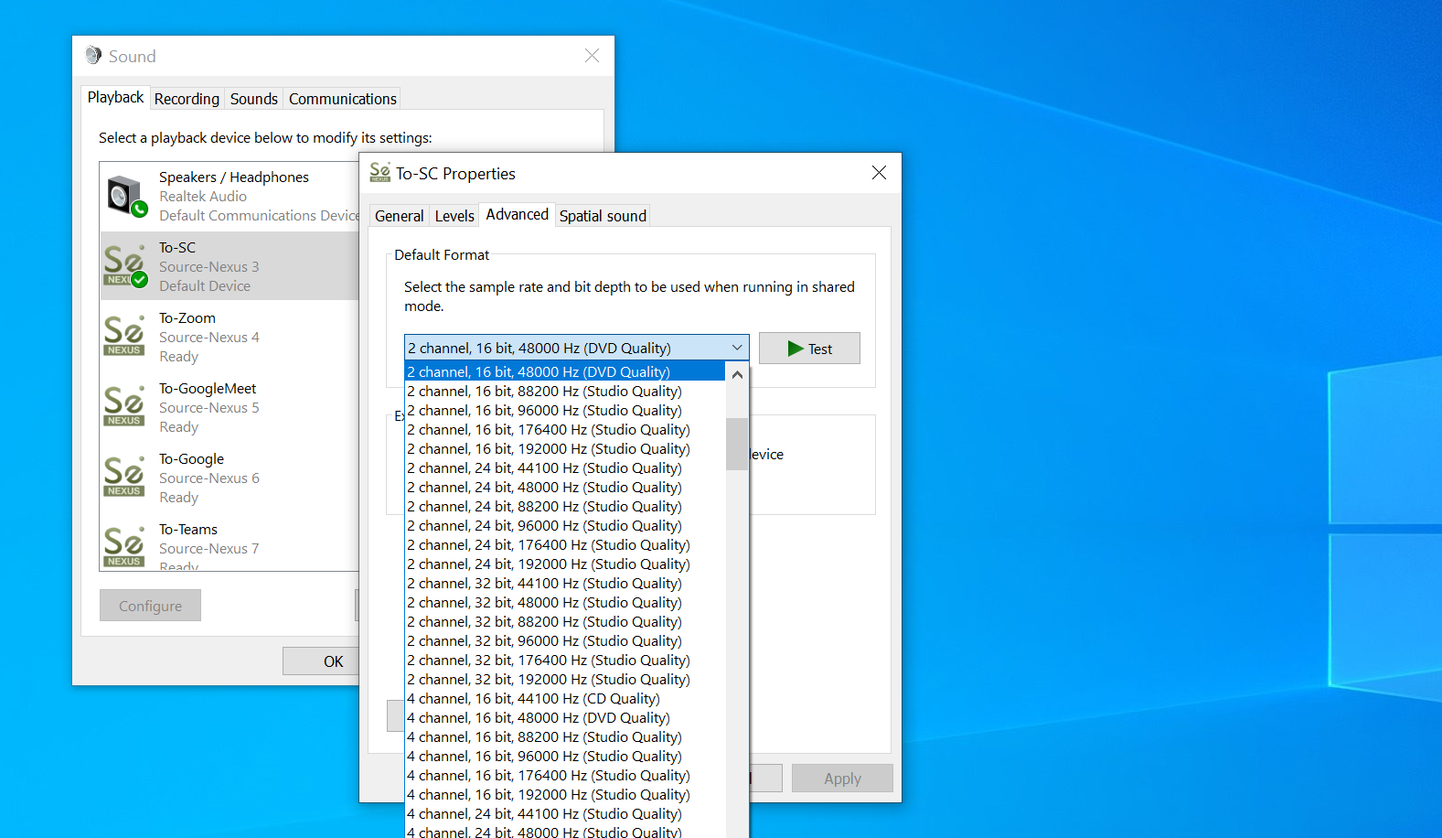1442x838 pixels.
Task: Select 2 channel, 32 bit, 48000 Hz option
Action: click(565, 602)
